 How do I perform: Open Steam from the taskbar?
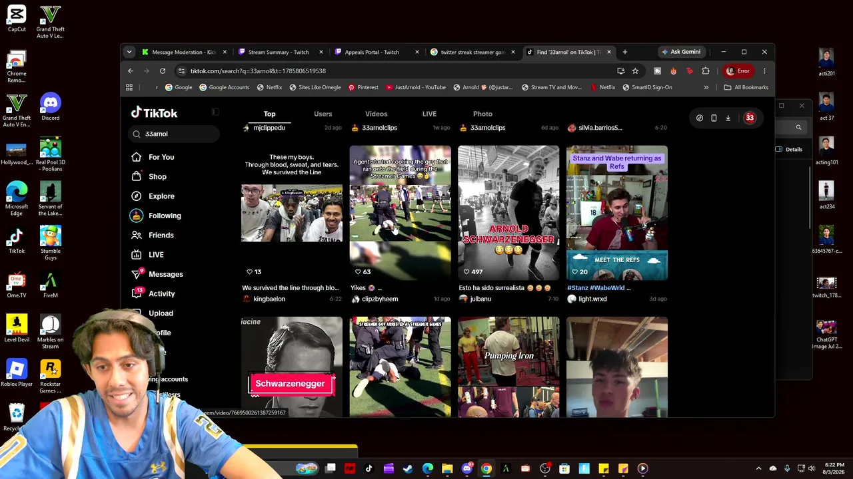pyautogui.click(x=408, y=469)
